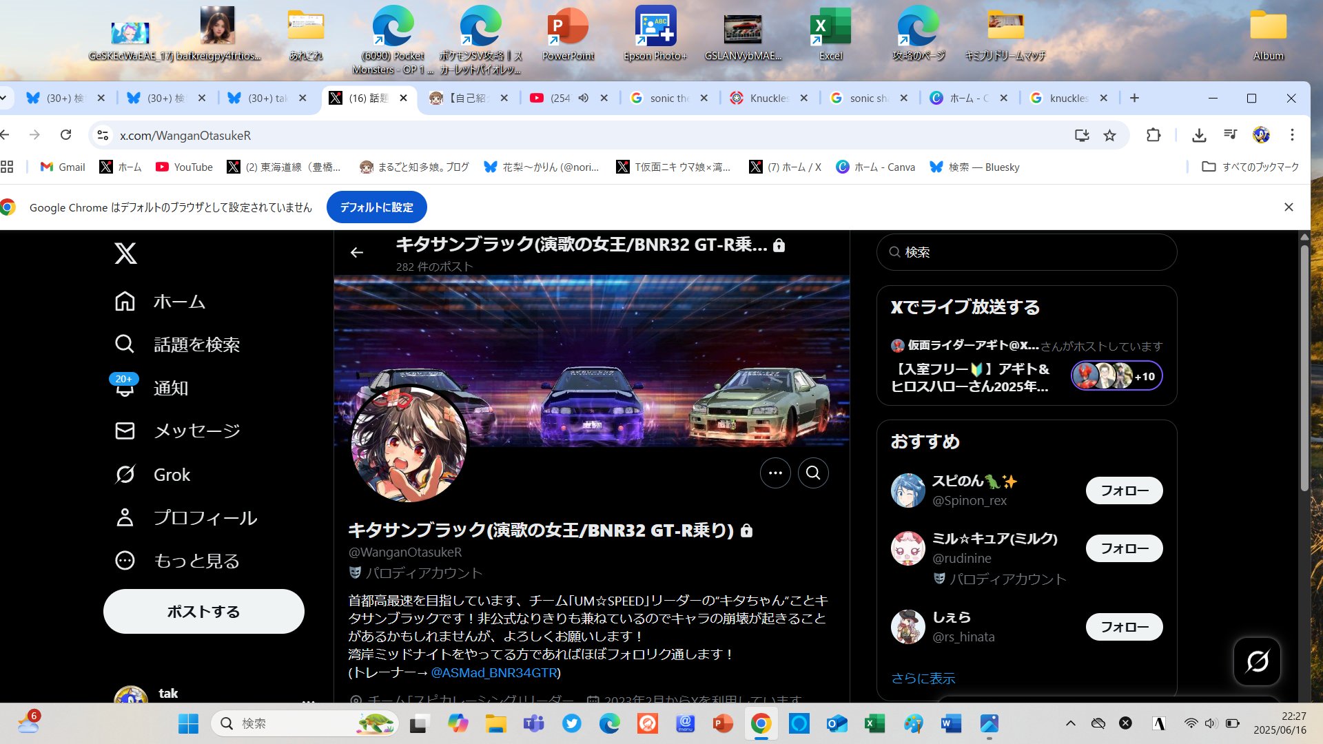Click the ポストする post button
This screenshot has width=1323, height=744.
pos(203,611)
